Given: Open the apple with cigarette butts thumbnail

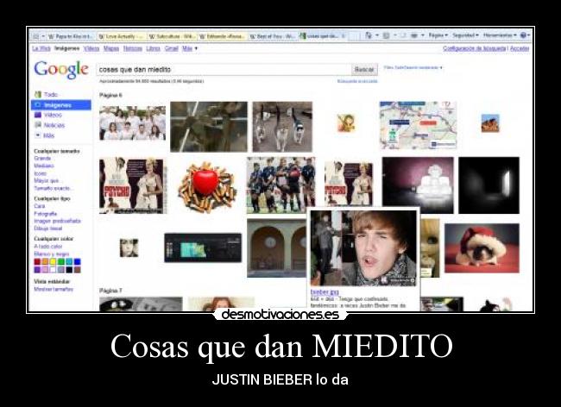Looking at the screenshot, I should 207,186.
